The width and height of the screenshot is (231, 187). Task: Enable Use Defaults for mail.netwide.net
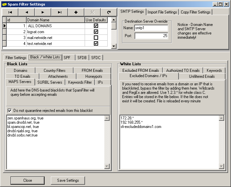click(96, 37)
